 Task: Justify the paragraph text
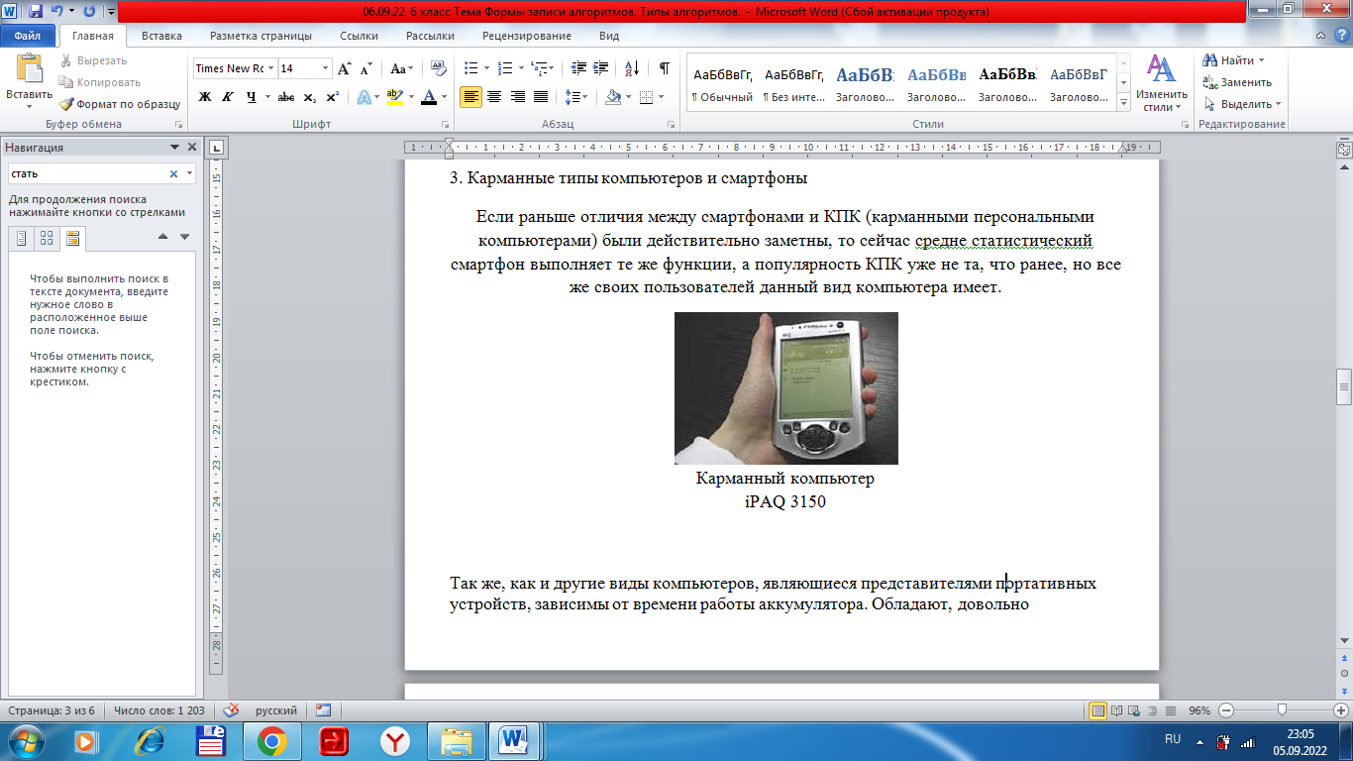click(x=541, y=97)
